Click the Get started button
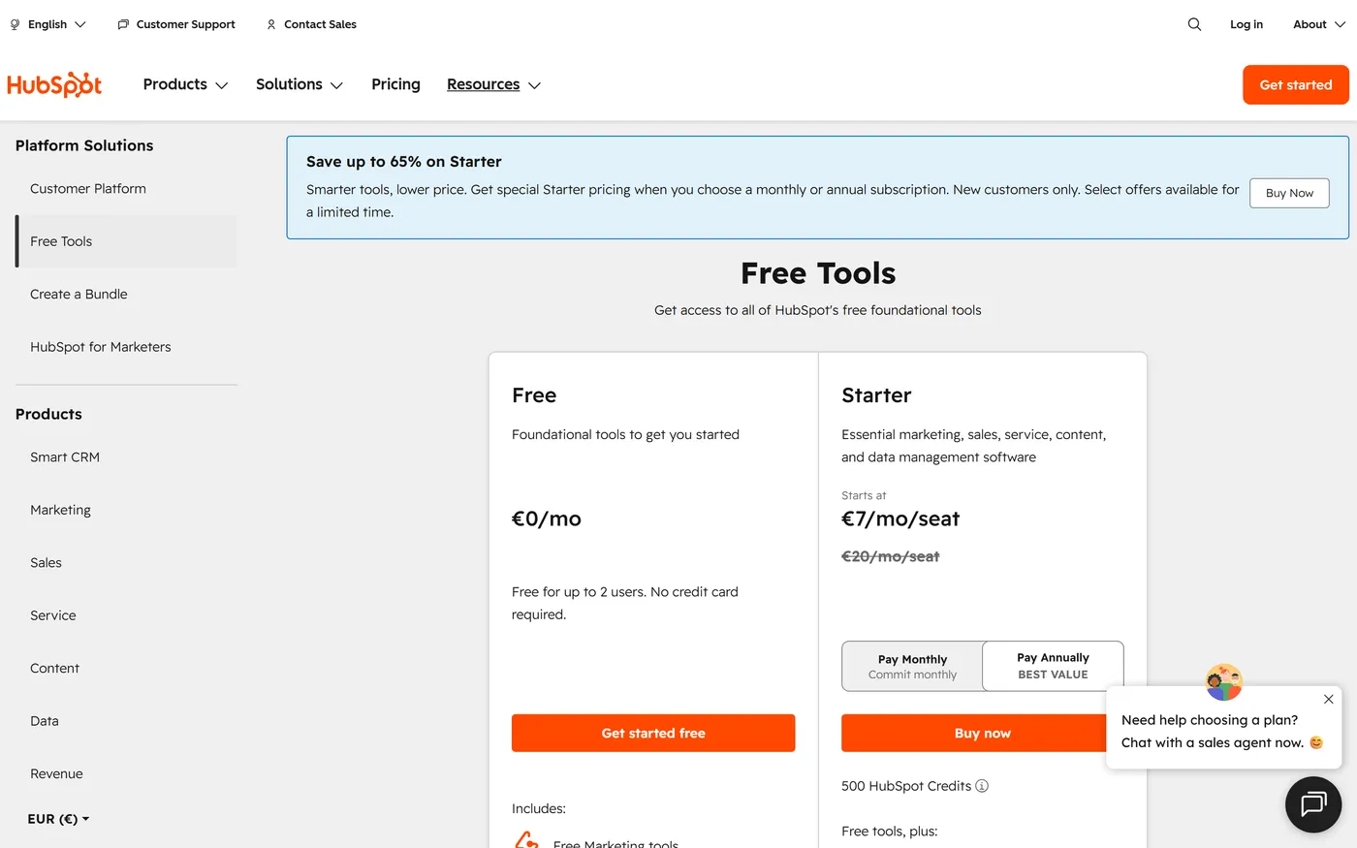This screenshot has width=1357, height=848. 1296,84
